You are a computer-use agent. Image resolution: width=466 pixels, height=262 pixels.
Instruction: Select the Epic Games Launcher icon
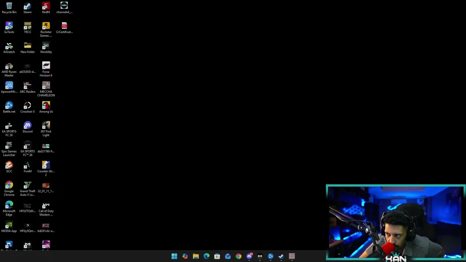pos(9,149)
